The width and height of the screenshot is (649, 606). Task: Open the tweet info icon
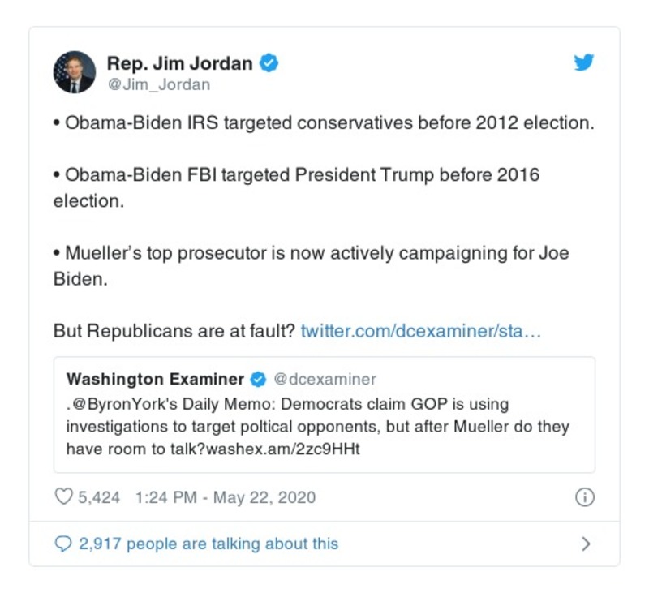click(584, 497)
